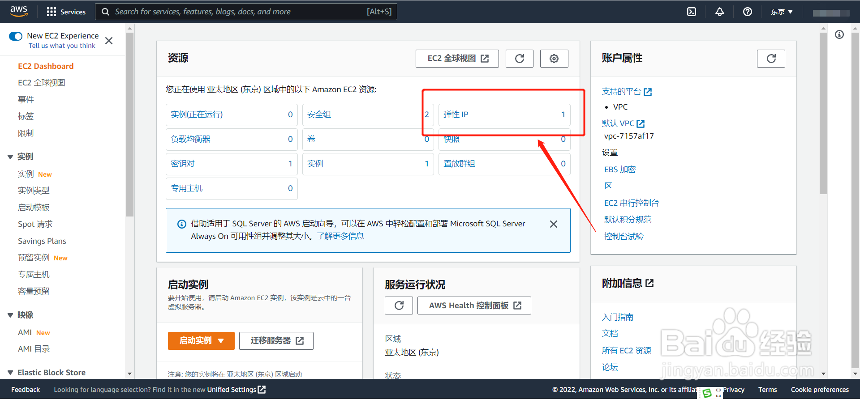Select EC2 Dashboard in sidebar
This screenshot has height=399, width=860.
point(46,66)
